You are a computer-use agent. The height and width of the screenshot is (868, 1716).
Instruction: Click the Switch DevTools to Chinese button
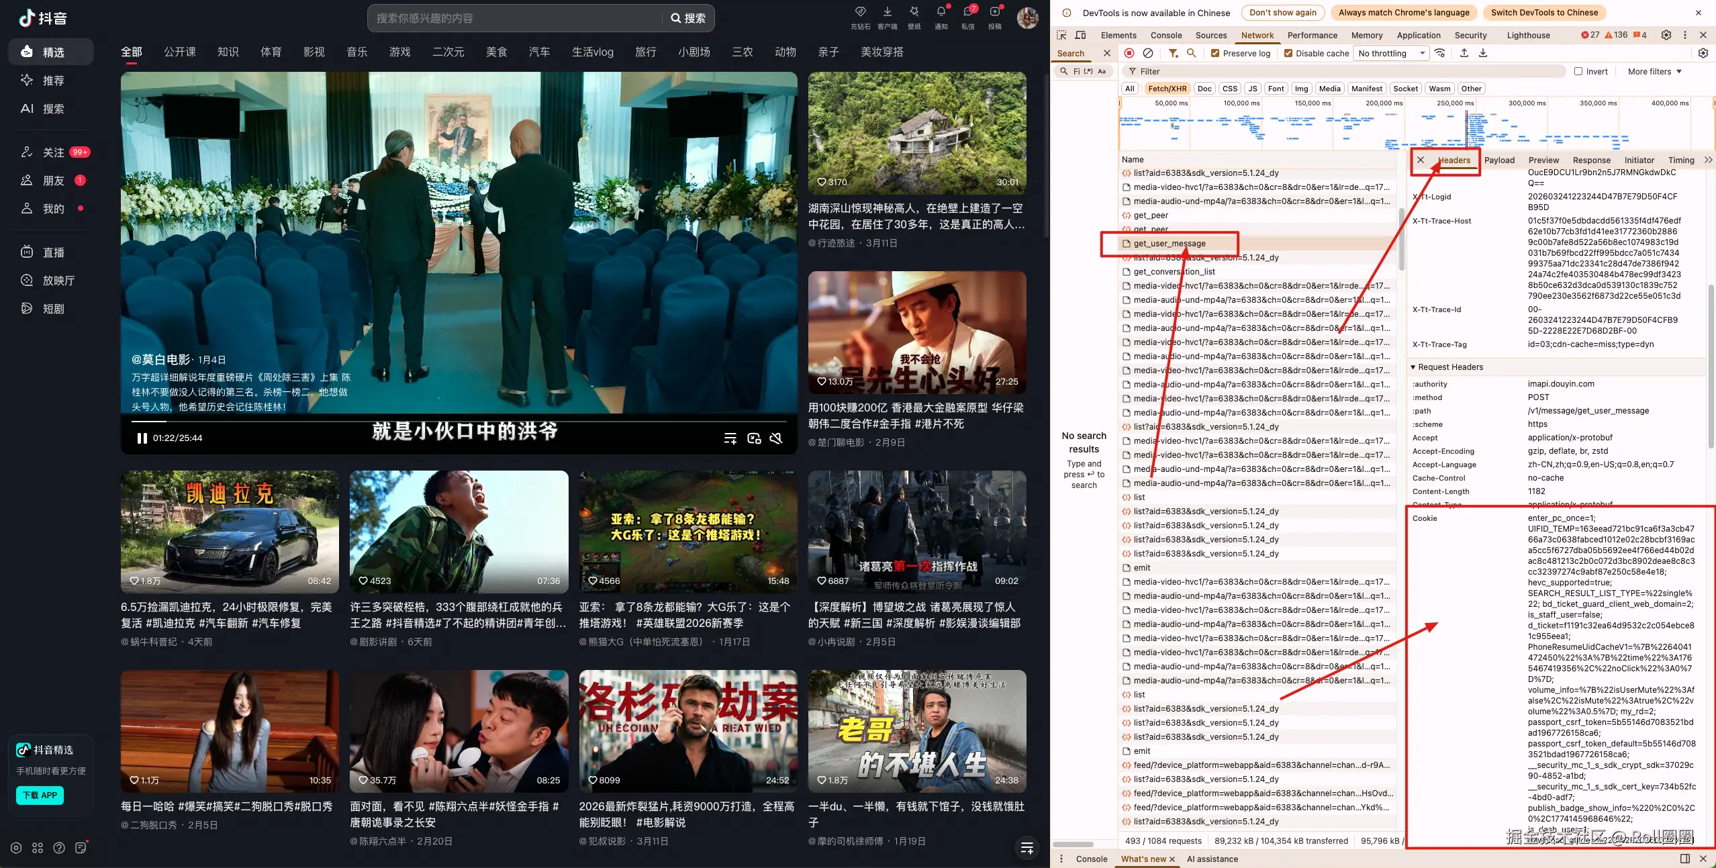[x=1544, y=13]
